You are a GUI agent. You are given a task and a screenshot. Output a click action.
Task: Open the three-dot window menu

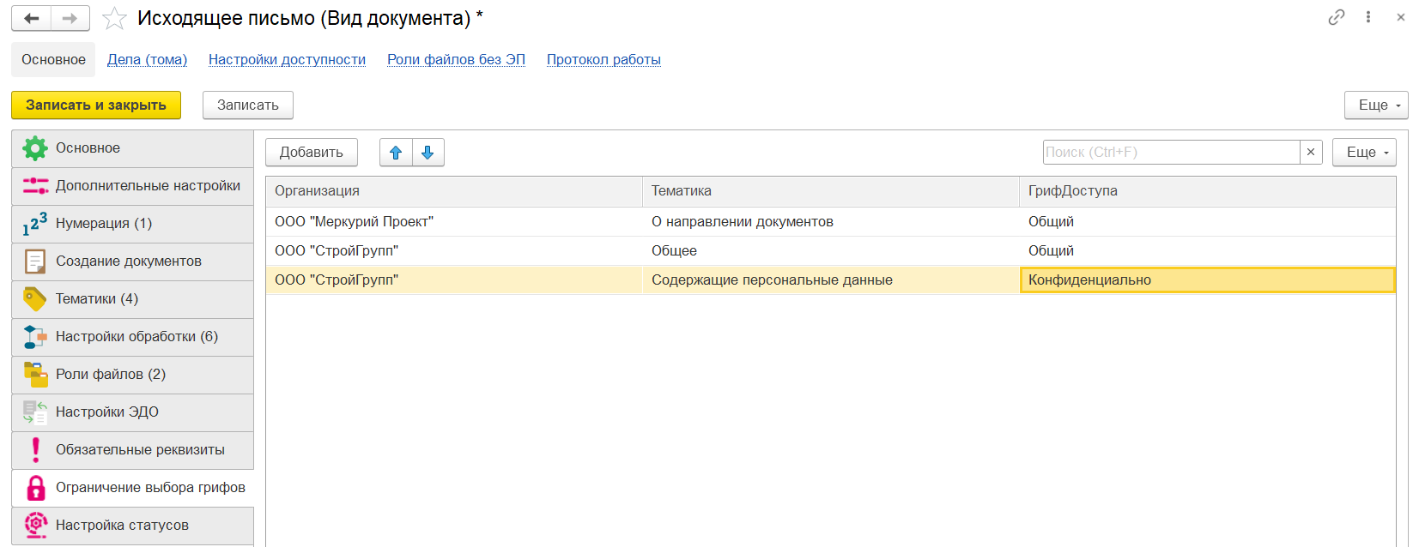coord(1368,17)
